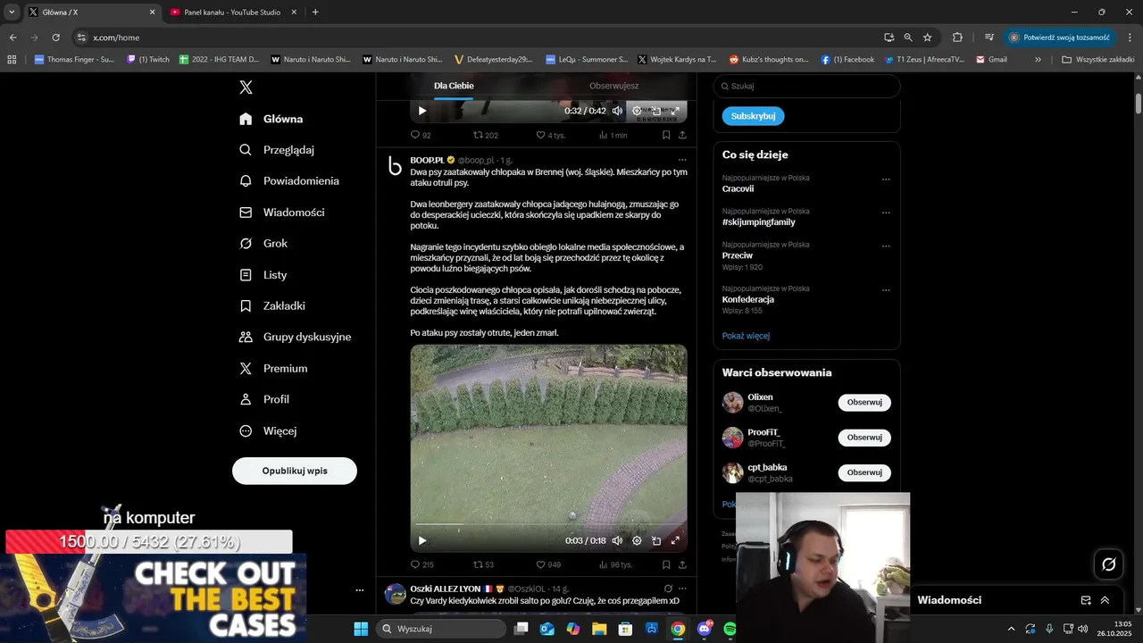Open Grupy dyskusyjne communities
The width and height of the screenshot is (1143, 643).
[x=296, y=338]
